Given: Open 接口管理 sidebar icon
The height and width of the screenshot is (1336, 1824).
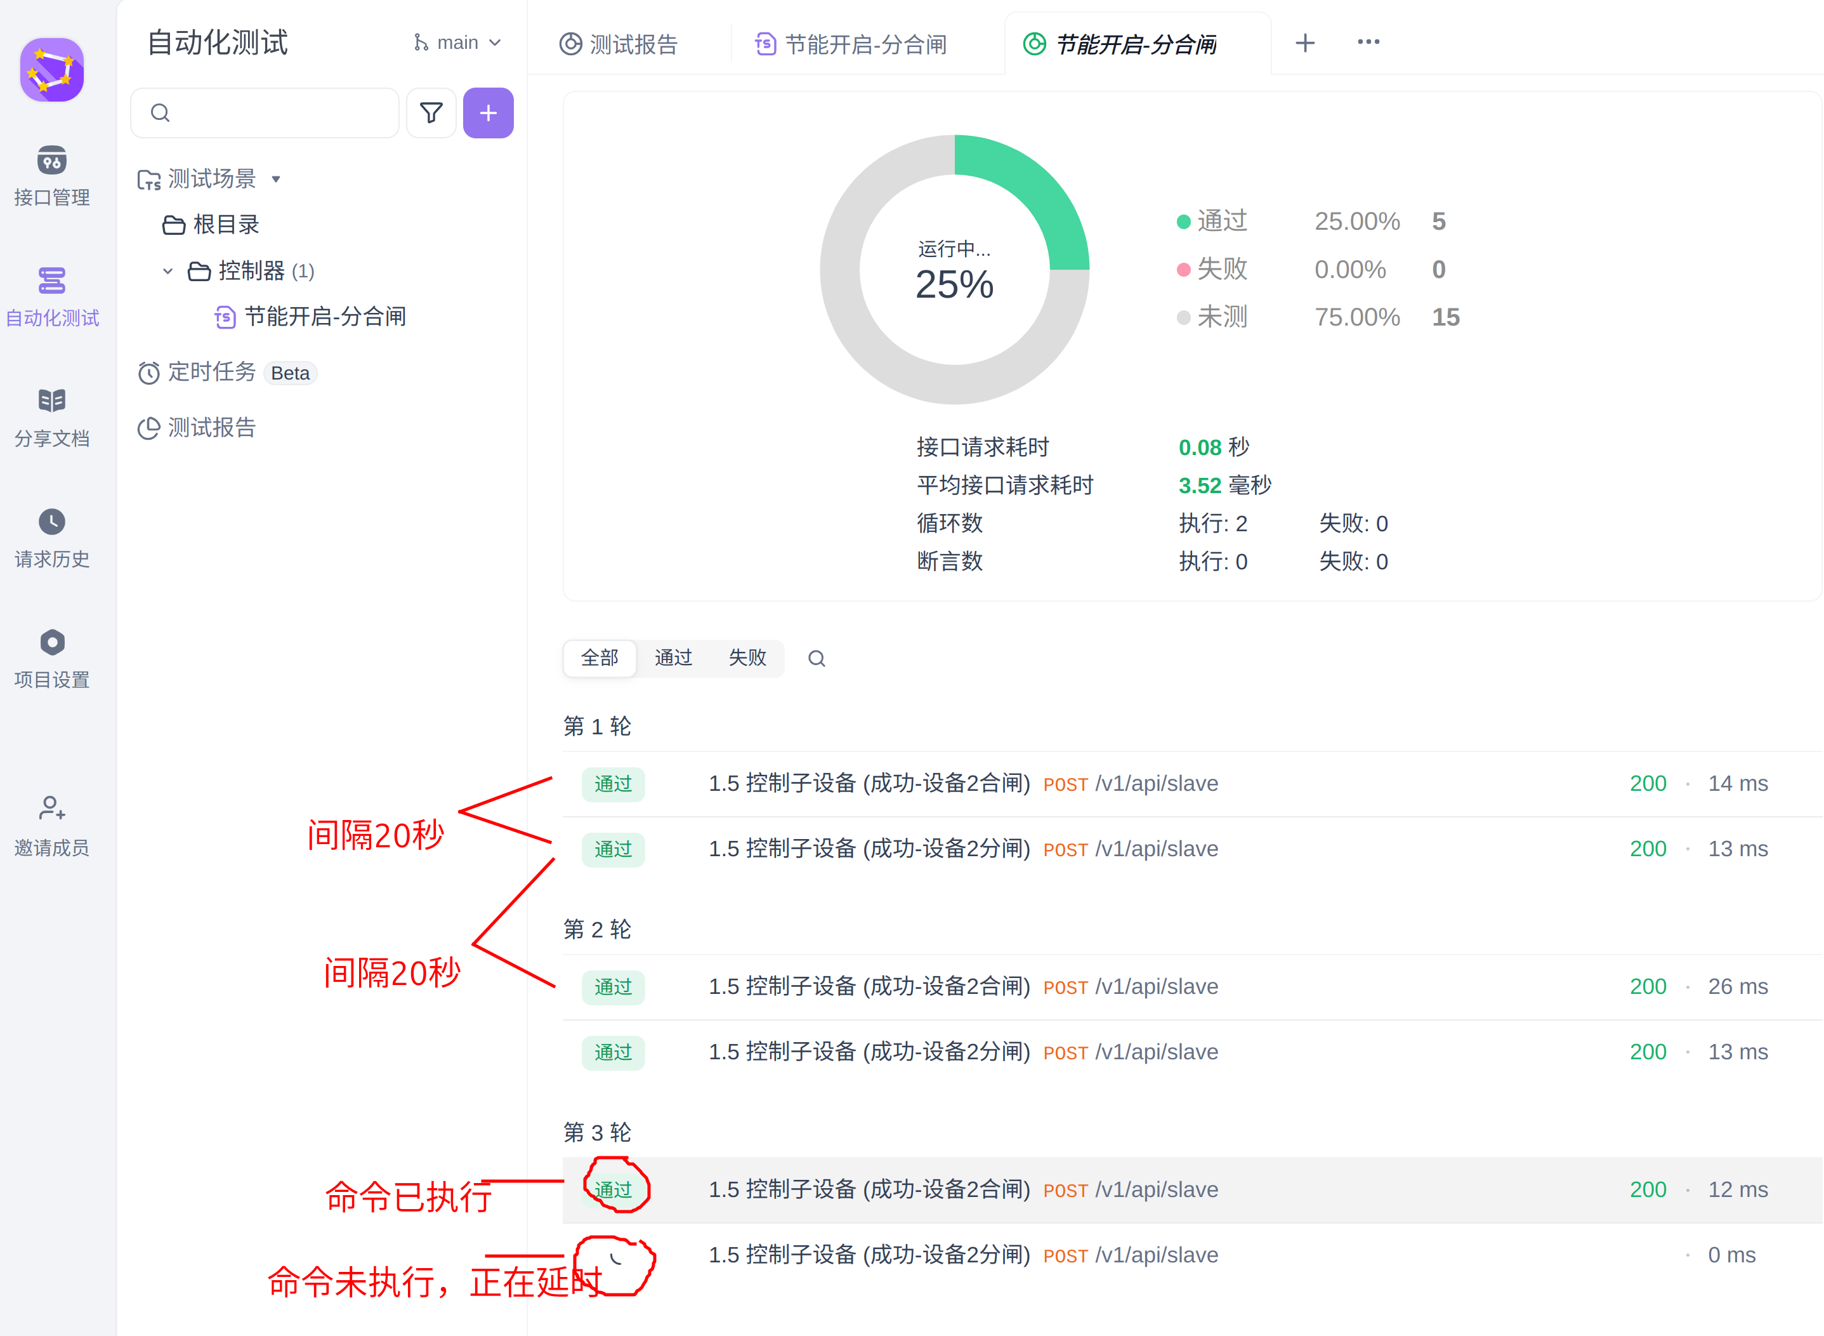Looking at the screenshot, I should coord(52,161).
